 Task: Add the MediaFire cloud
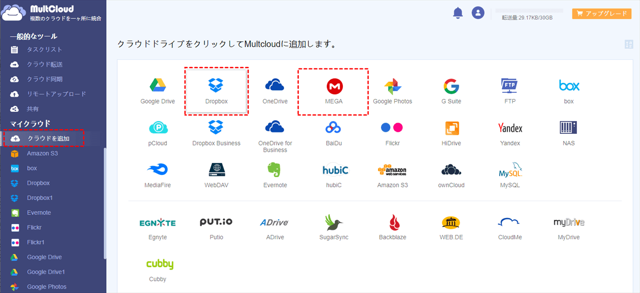(x=157, y=175)
